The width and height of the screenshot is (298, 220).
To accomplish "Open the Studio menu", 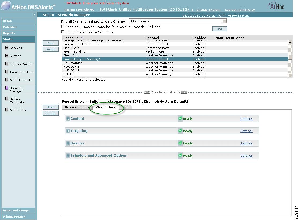I will pos(18,39).
